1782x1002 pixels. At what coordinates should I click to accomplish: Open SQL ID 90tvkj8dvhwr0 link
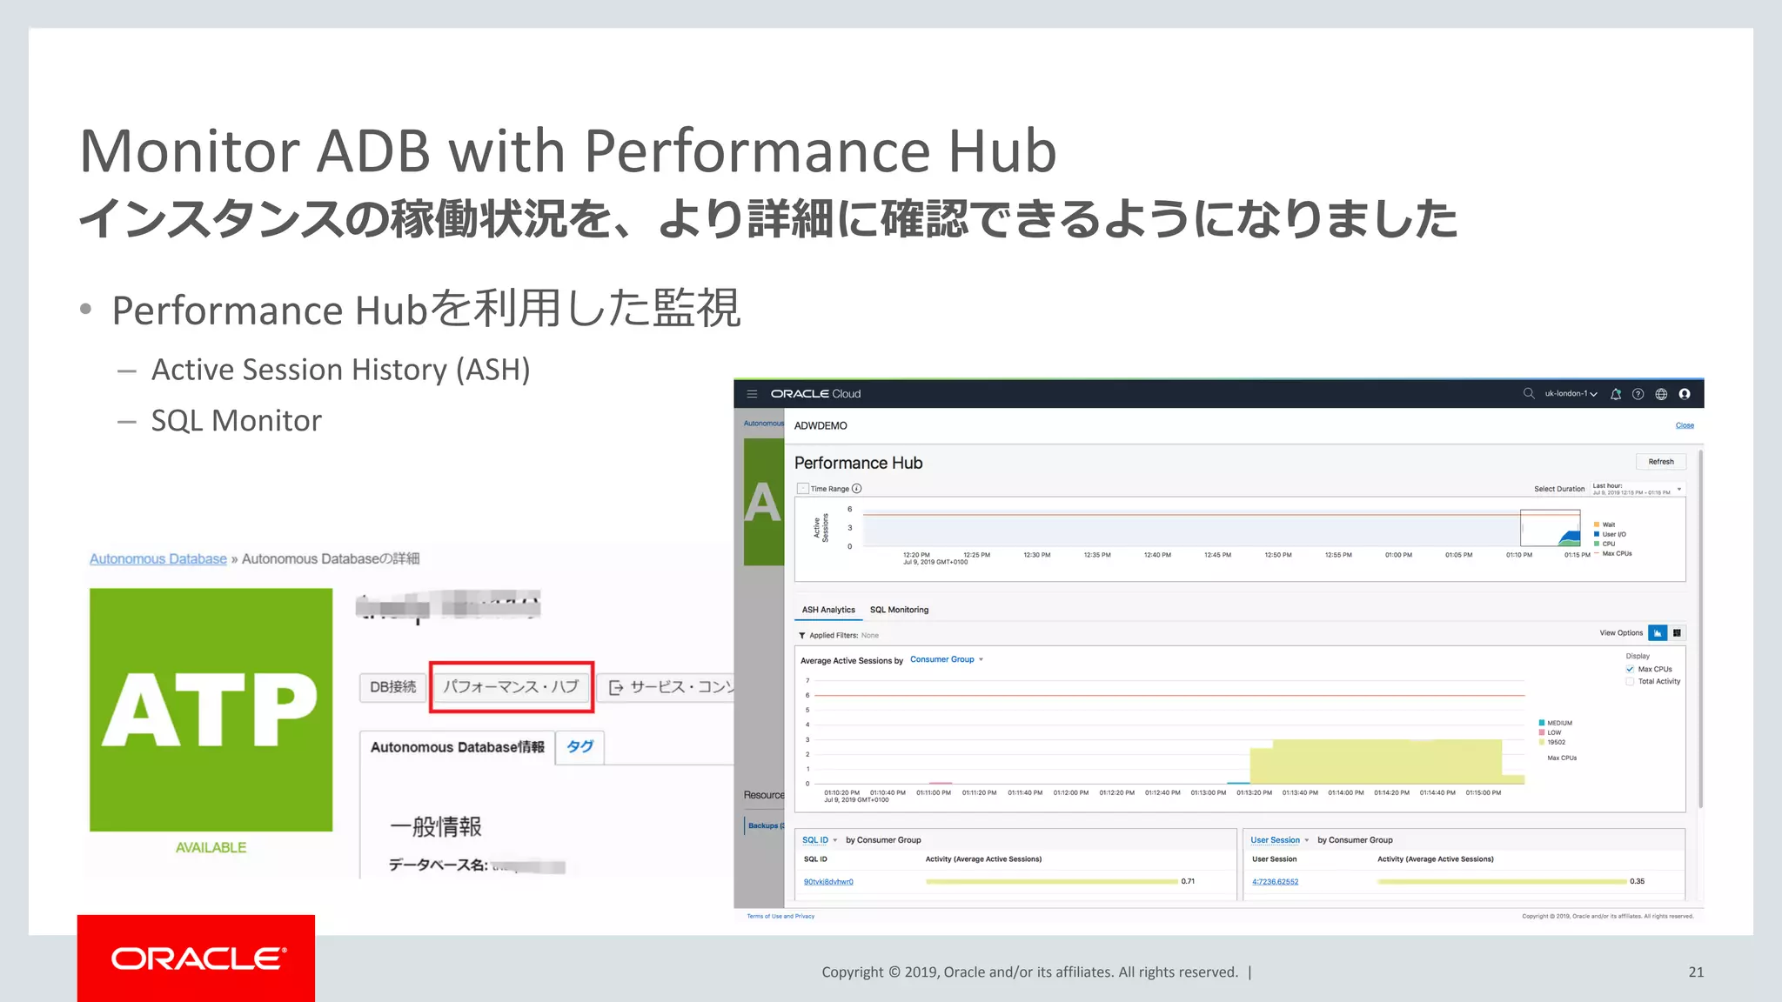click(828, 882)
